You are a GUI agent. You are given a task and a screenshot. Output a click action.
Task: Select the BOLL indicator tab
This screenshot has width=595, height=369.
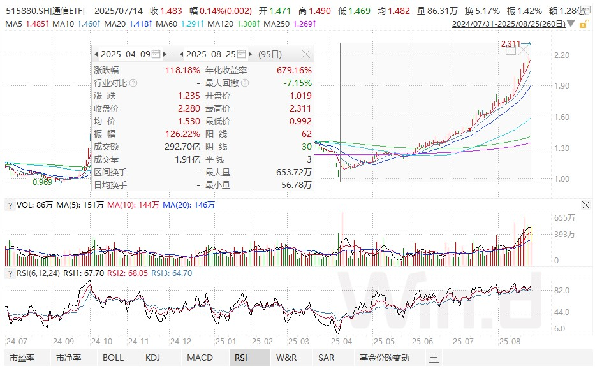(113, 358)
